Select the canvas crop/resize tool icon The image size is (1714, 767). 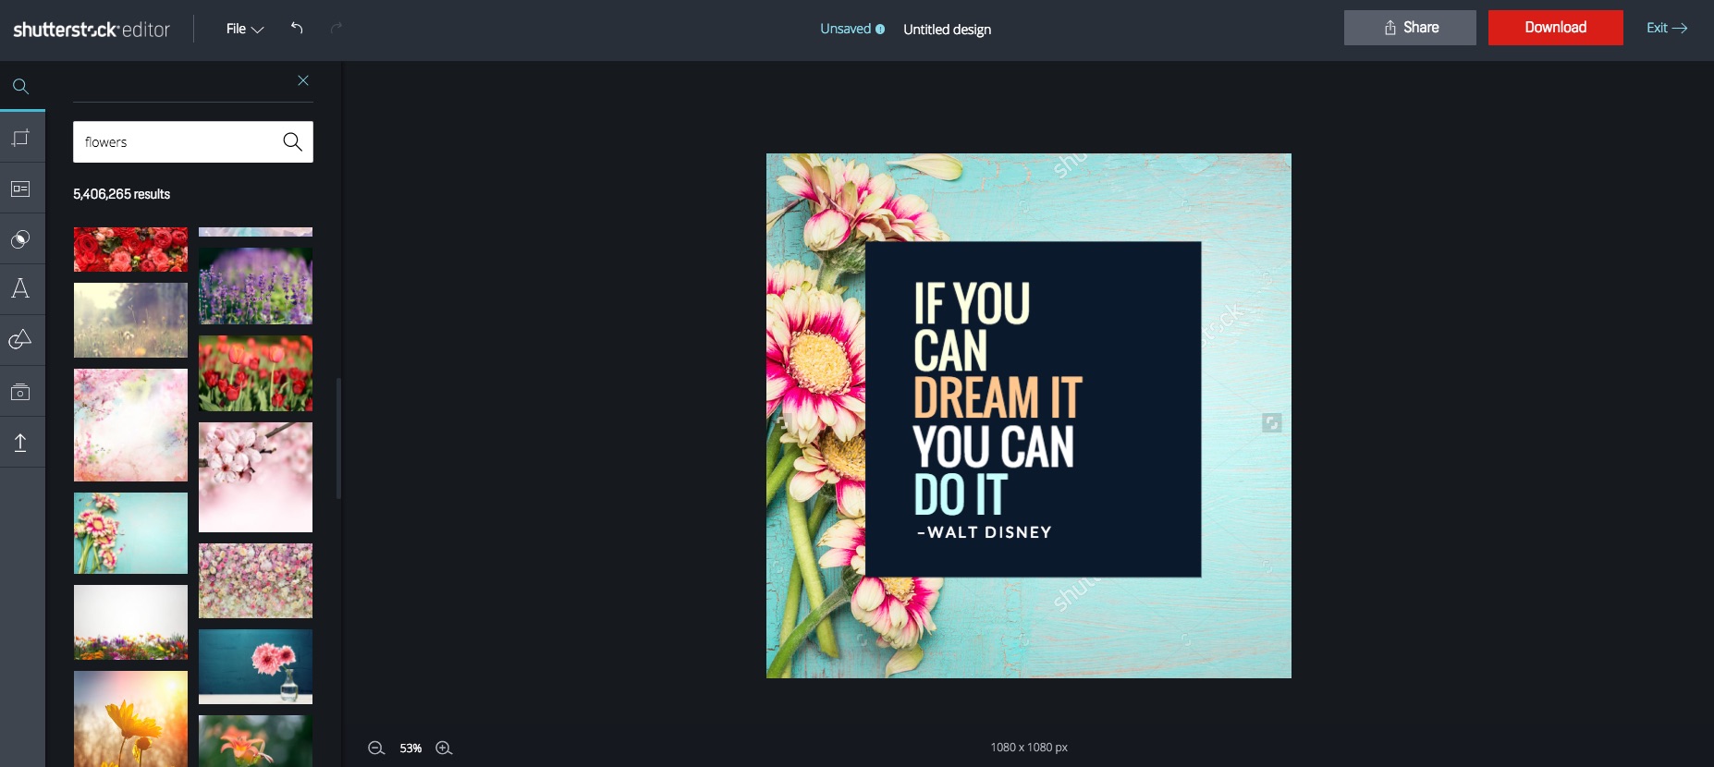click(20, 138)
